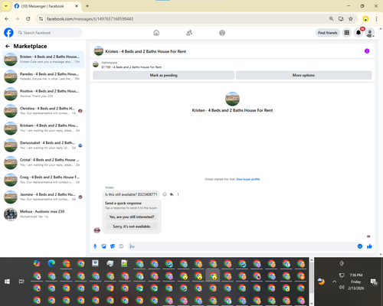This screenshot has height=306, width=383.
Task: React to Kristen's message with emoji
Action: (165, 194)
